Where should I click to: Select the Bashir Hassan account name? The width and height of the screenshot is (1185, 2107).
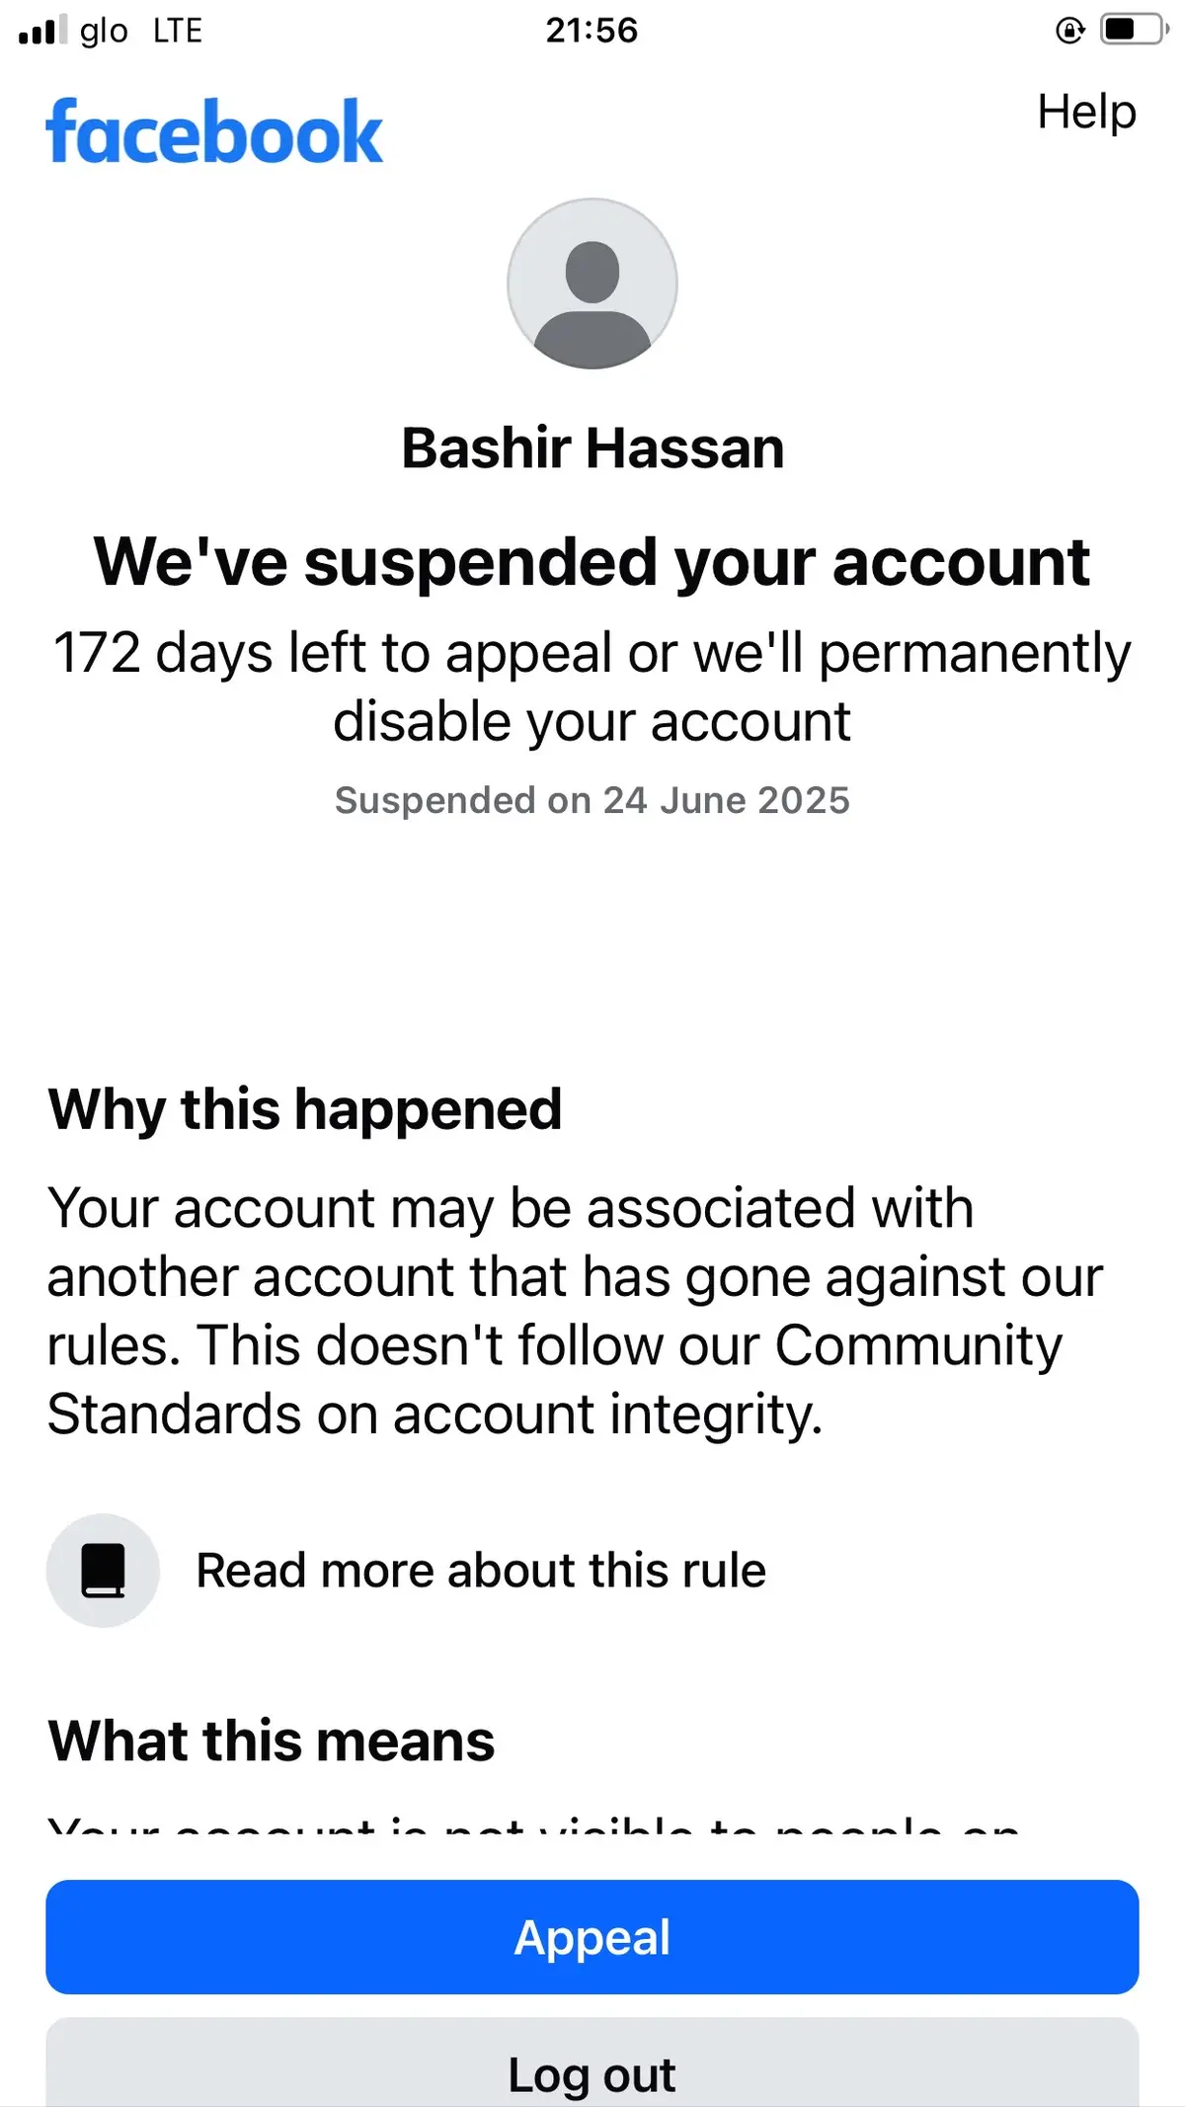[592, 447]
